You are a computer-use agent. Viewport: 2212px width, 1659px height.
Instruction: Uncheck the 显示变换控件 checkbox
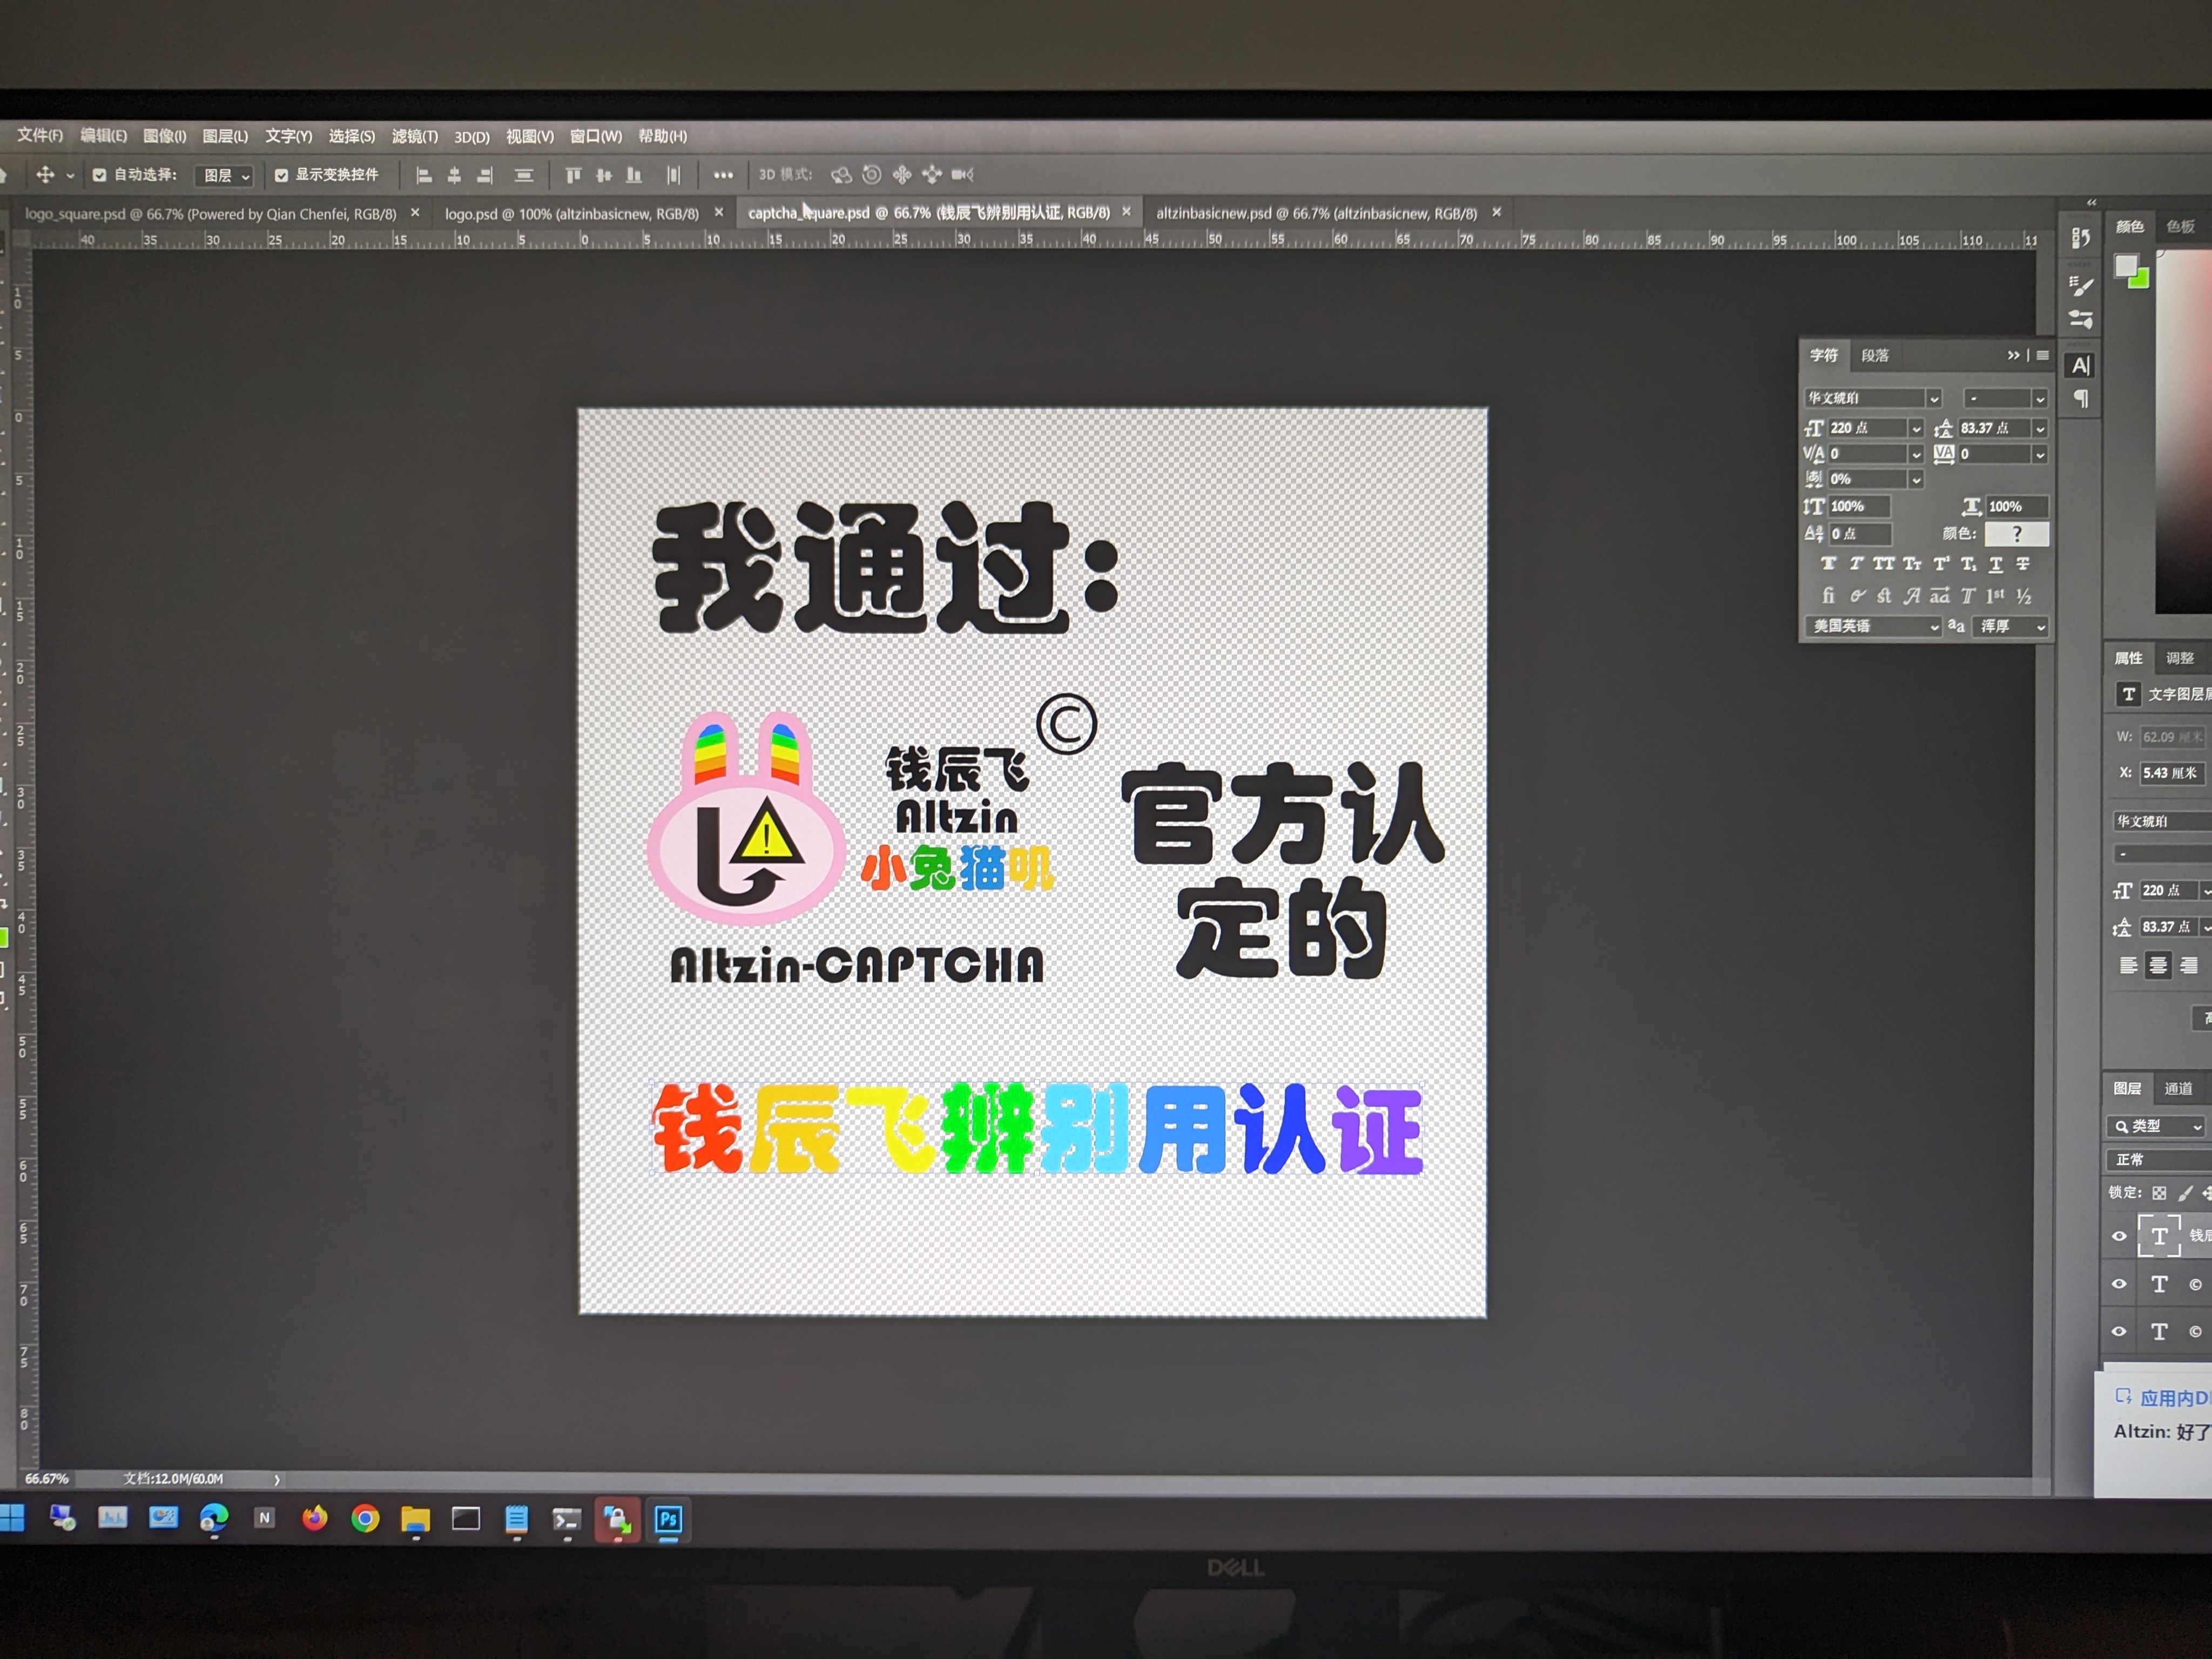pyautogui.click(x=281, y=175)
